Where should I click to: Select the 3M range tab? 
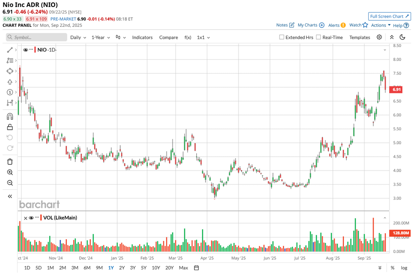(75, 268)
